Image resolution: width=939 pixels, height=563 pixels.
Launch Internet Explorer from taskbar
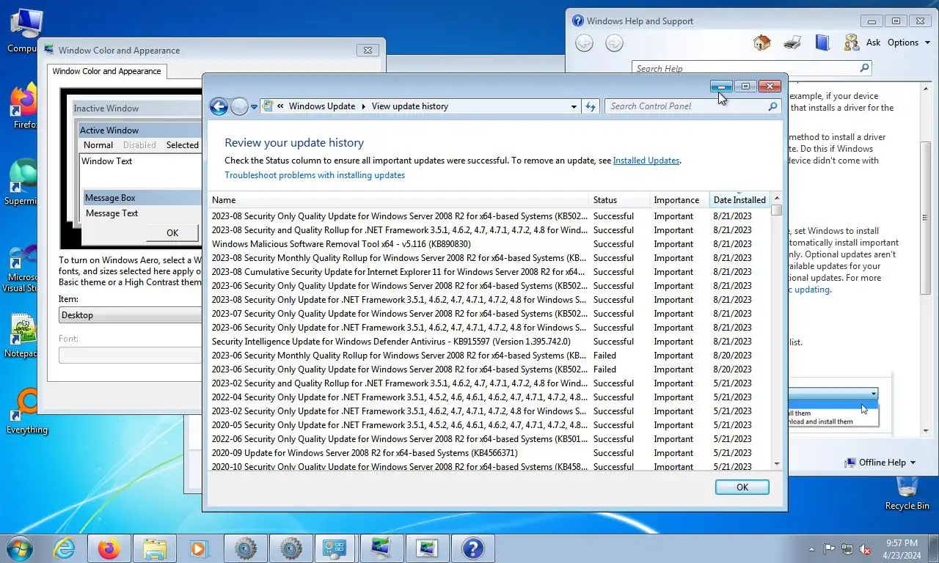(x=65, y=548)
